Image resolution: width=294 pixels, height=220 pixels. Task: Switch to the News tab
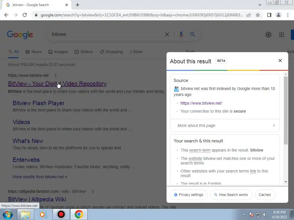coord(33,52)
